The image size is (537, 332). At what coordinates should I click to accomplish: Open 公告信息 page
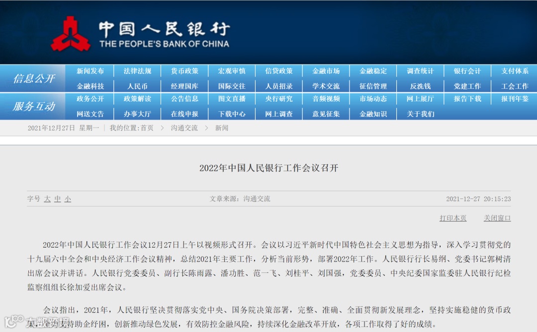coord(184,99)
